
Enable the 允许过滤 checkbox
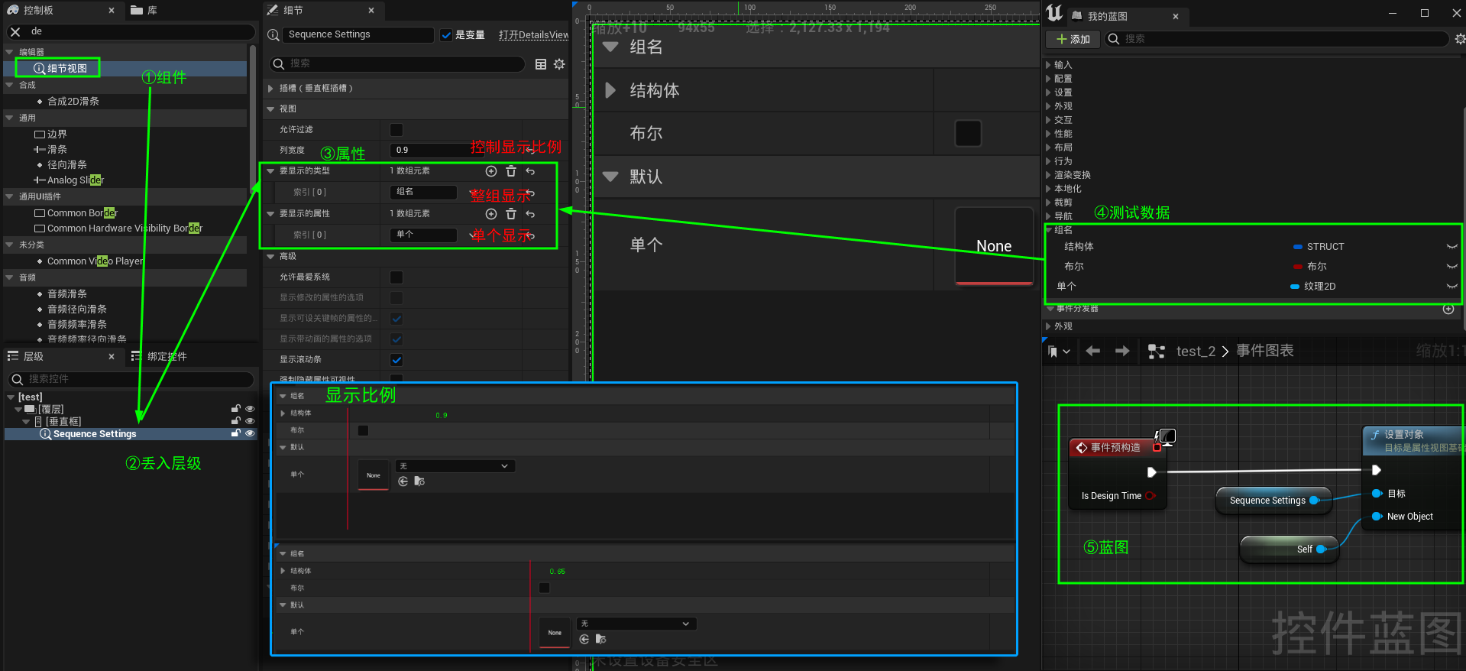tap(396, 130)
